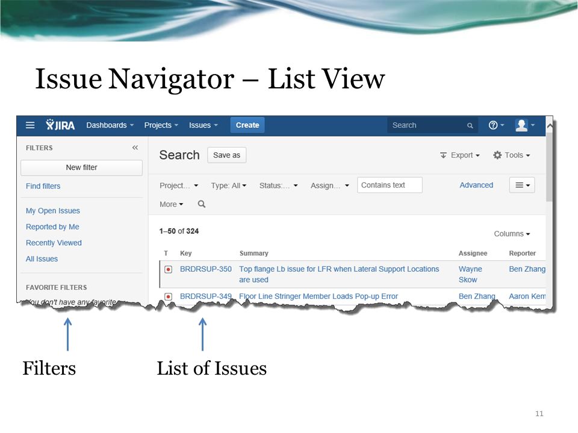Click the magnifier in the top search box

click(470, 126)
